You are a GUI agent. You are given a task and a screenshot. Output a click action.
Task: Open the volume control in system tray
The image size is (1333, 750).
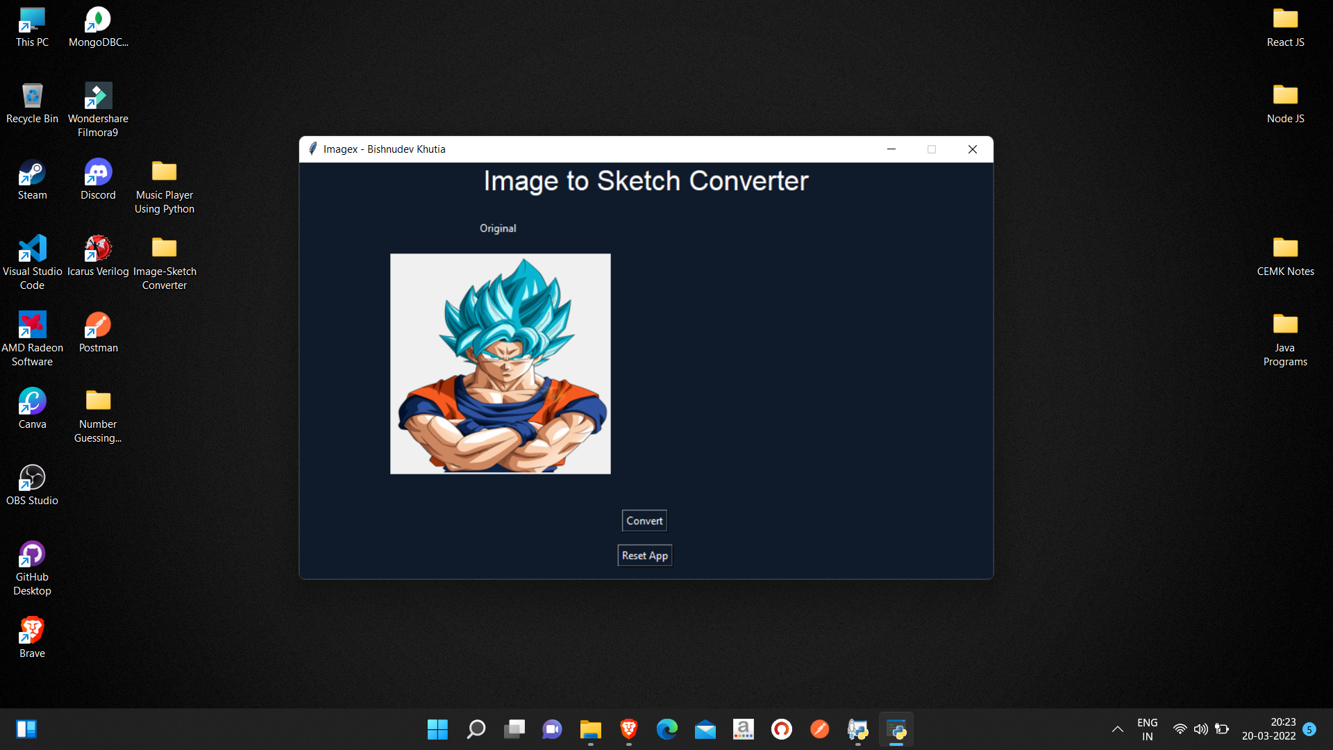coord(1200,729)
